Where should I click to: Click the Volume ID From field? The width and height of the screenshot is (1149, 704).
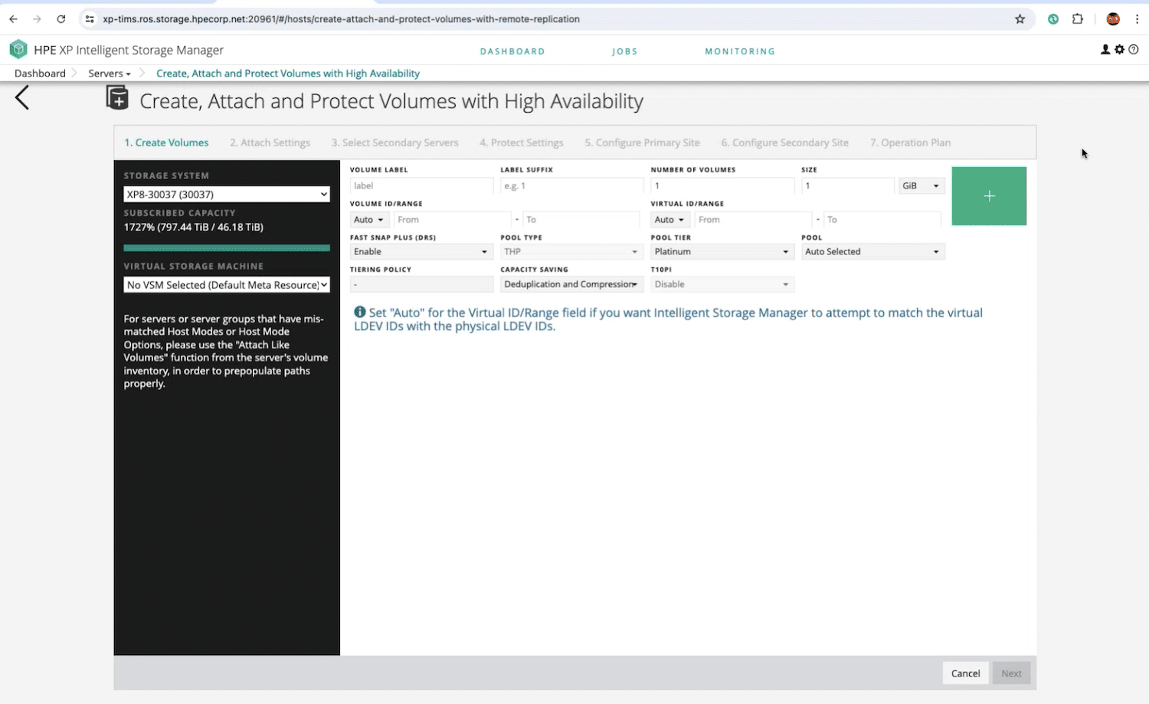(x=452, y=220)
